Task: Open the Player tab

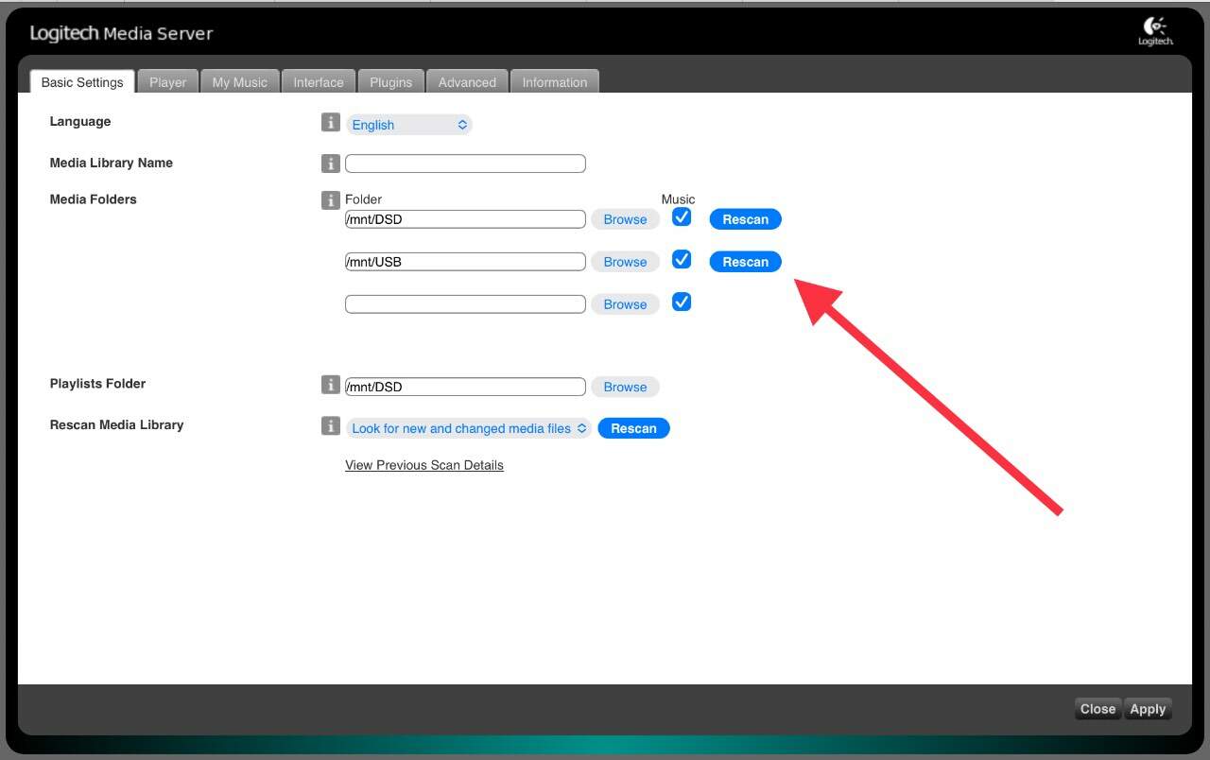Action: pos(167,81)
